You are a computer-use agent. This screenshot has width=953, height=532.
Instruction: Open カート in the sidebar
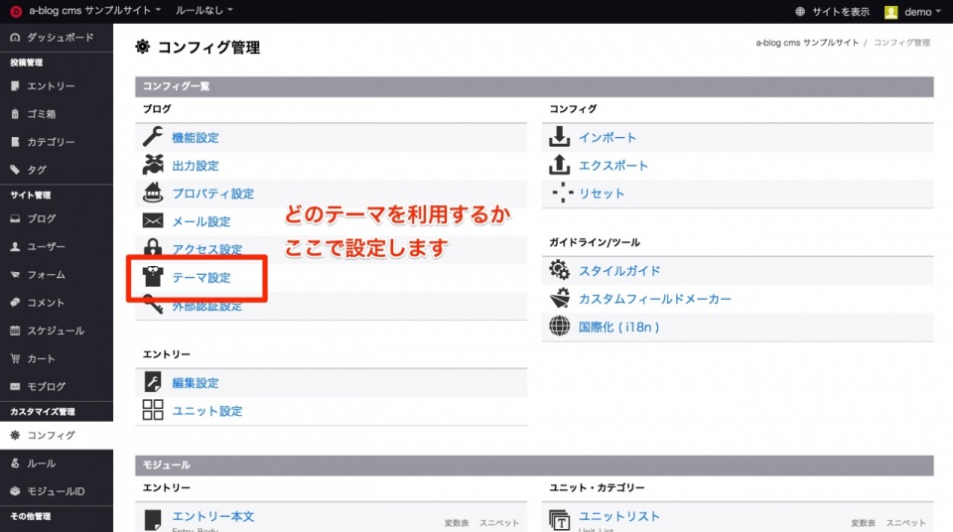pyautogui.click(x=57, y=358)
